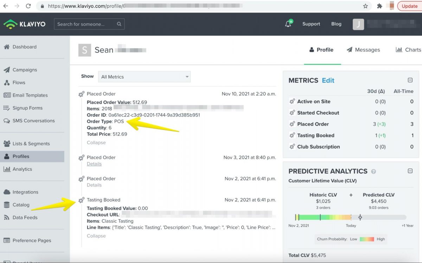Image resolution: width=422 pixels, height=263 pixels.
Task: Go to Profiles in the sidebar
Action: [x=32, y=156]
